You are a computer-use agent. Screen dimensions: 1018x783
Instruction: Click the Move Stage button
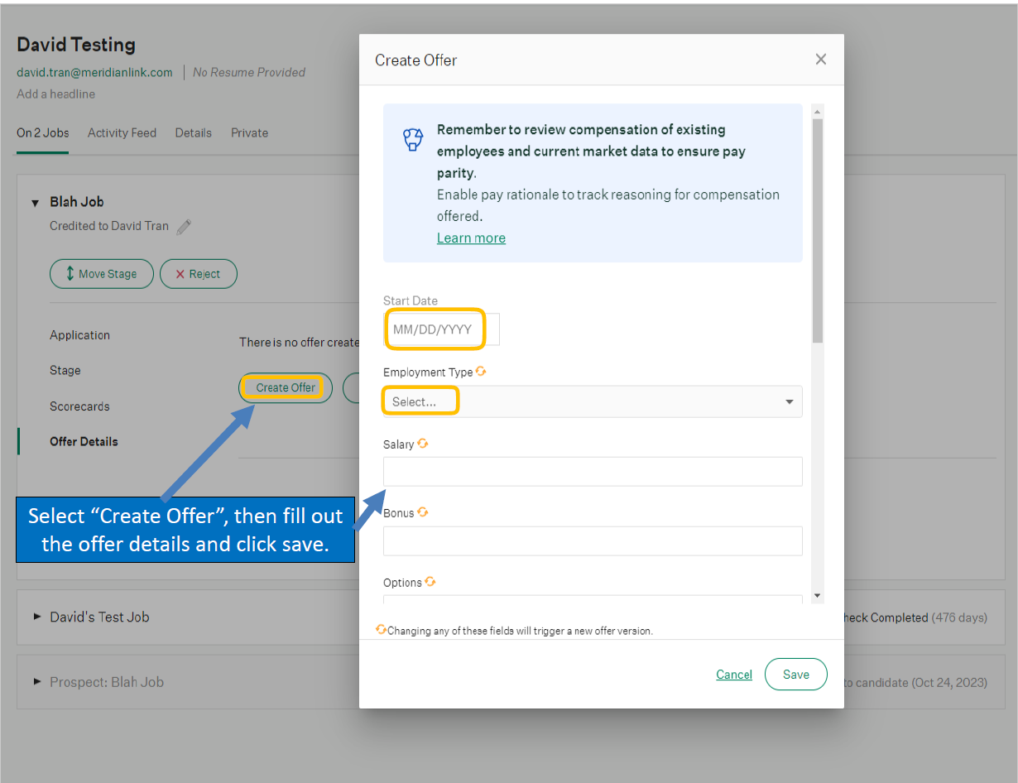pos(101,274)
